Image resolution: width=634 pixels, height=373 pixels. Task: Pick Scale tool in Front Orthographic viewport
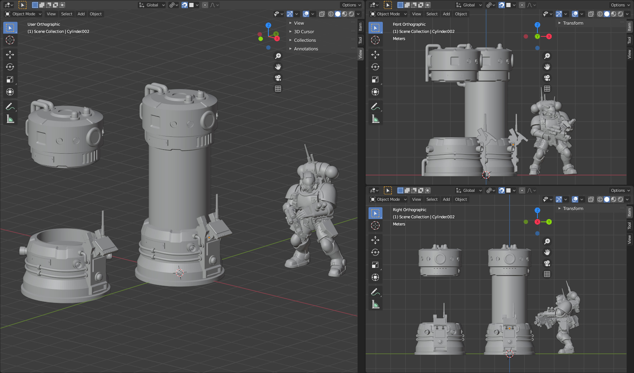(375, 79)
